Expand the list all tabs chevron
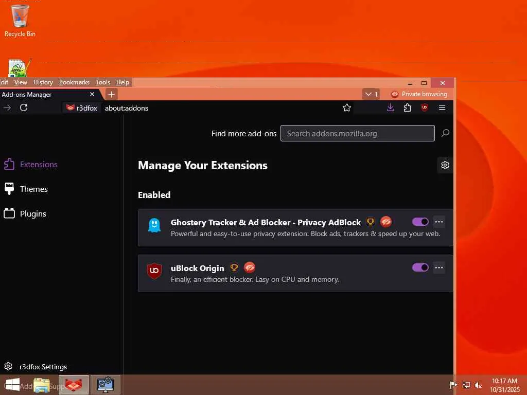The height and width of the screenshot is (395, 527). coord(371,94)
